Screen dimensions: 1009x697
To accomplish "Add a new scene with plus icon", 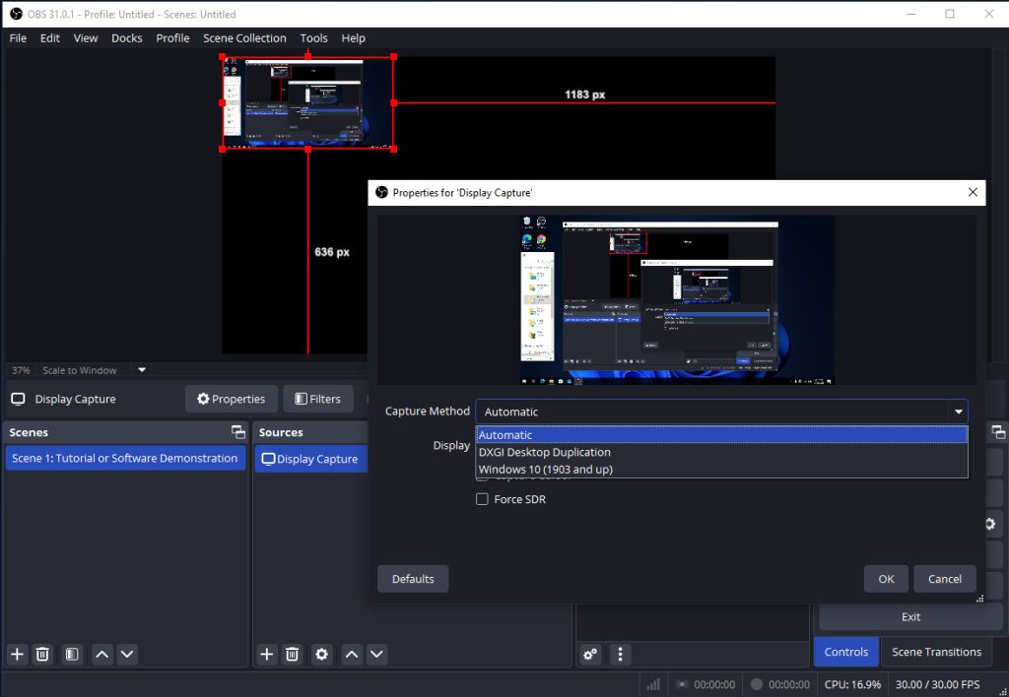I will pyautogui.click(x=18, y=654).
